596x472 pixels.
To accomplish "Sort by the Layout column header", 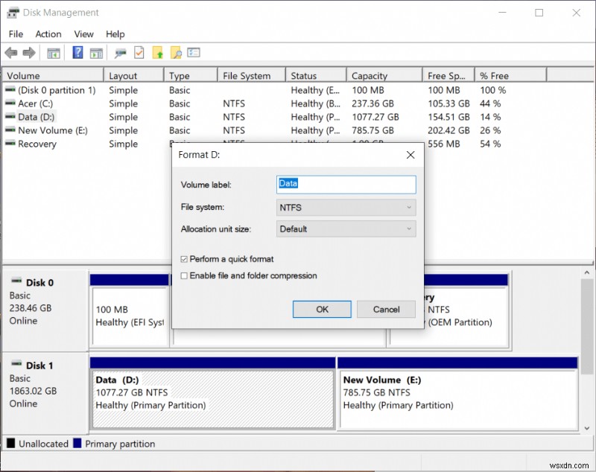I will 134,76.
